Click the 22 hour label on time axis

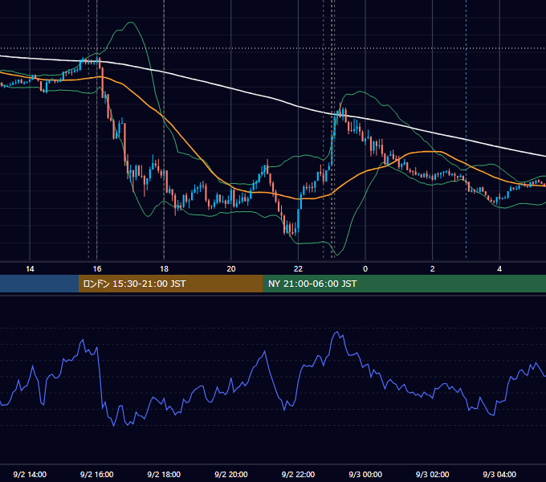(298, 269)
